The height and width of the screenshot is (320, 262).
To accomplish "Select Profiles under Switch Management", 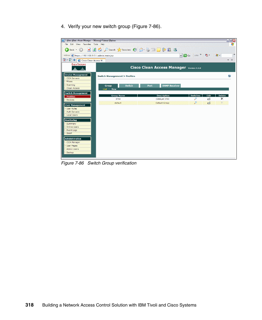I will pos(77,97).
